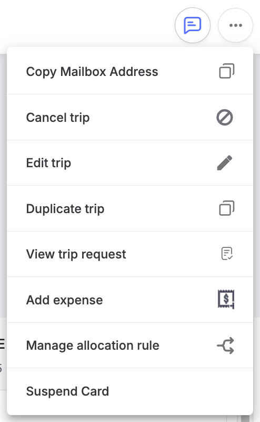
Task: Dismiss the menu via the gray backdrop
Action: [x=256, y=188]
